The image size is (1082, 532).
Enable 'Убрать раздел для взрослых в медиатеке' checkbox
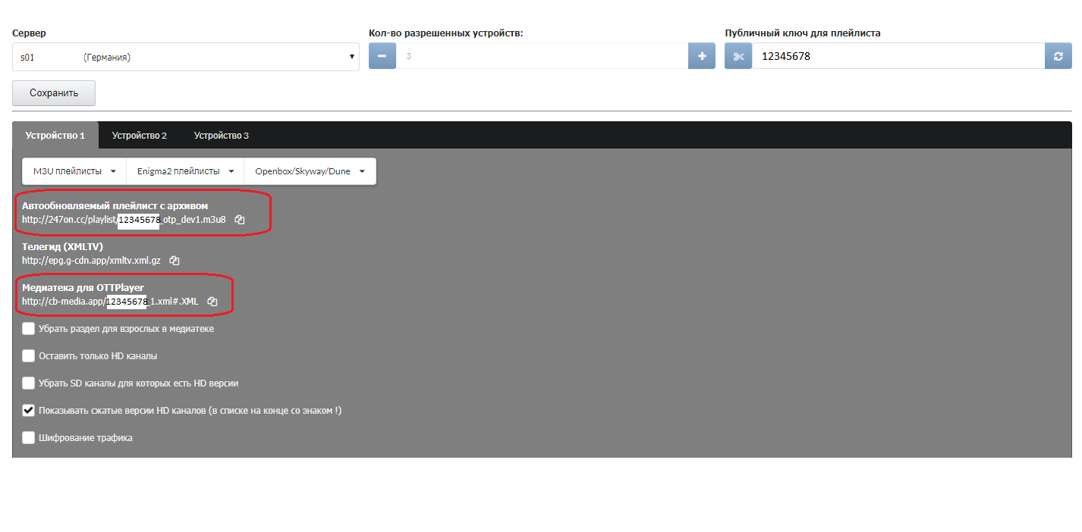[29, 329]
